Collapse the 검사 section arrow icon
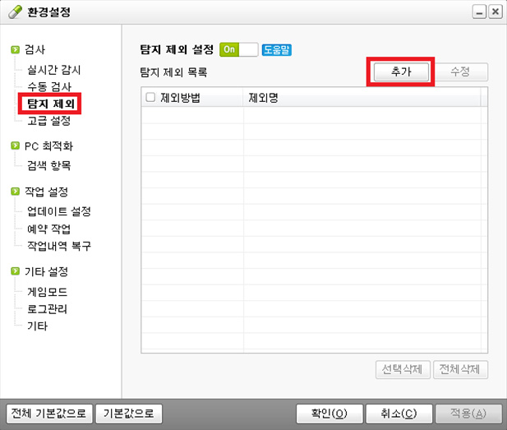 tap(15, 51)
